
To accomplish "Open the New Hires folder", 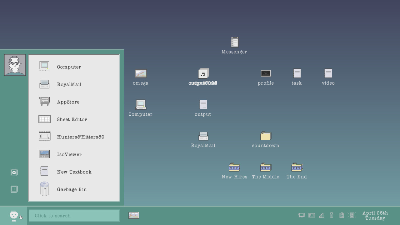I will pyautogui.click(x=234, y=167).
